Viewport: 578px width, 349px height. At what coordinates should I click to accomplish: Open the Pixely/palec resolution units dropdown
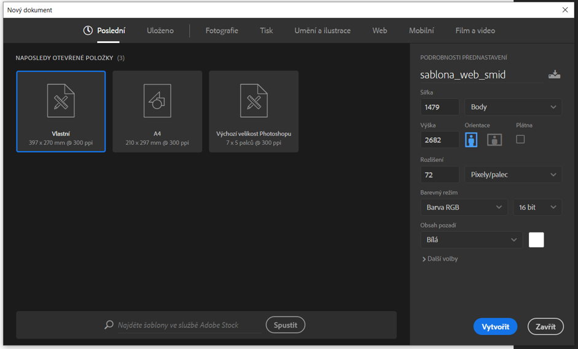click(x=513, y=175)
